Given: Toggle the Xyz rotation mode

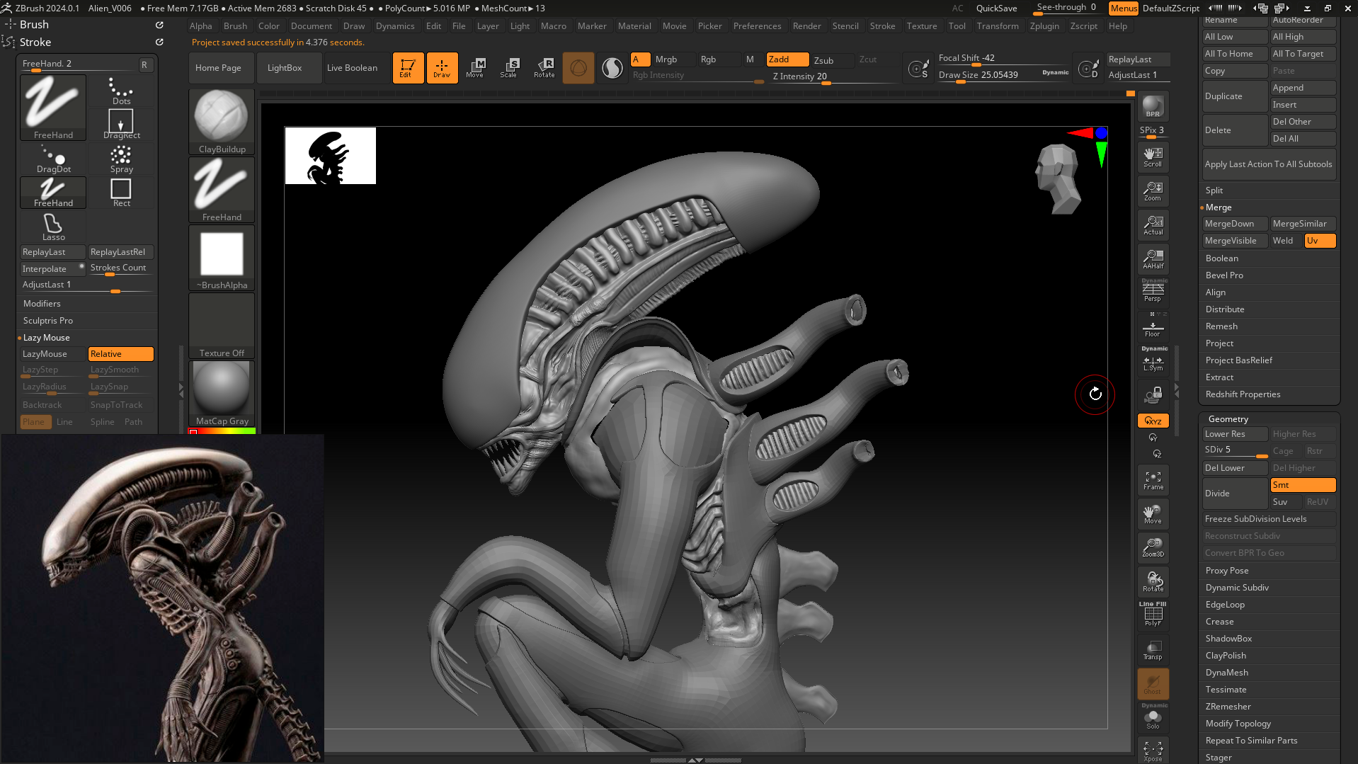Looking at the screenshot, I should [x=1153, y=421].
